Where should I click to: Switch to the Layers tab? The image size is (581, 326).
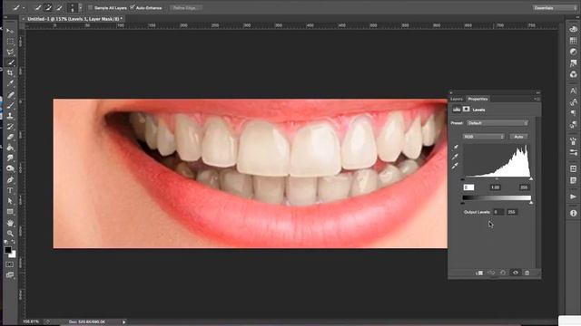tap(457, 99)
